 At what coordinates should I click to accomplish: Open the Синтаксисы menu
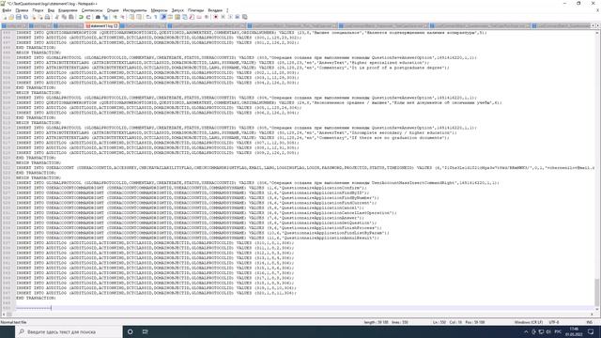click(x=92, y=10)
